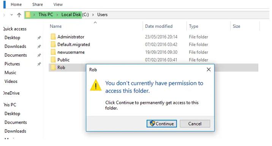The height and width of the screenshot is (146, 272).
Task: Click the pin icon beside Desktop
Action: [x=39, y=38]
